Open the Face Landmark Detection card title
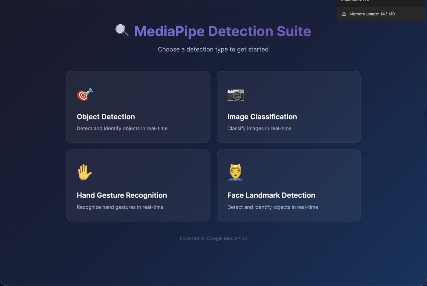 pyautogui.click(x=271, y=195)
